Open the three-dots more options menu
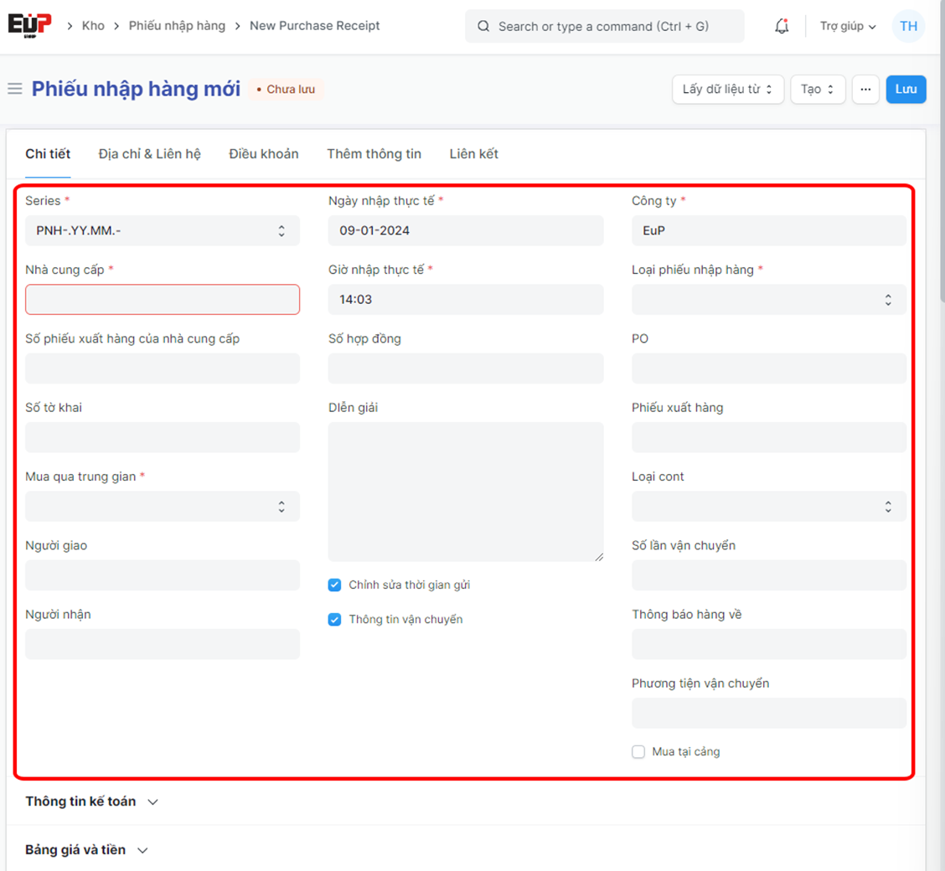 865,90
